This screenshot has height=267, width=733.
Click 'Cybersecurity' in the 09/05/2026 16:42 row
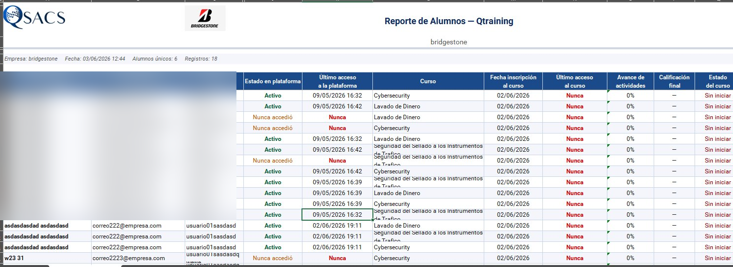[392, 171]
